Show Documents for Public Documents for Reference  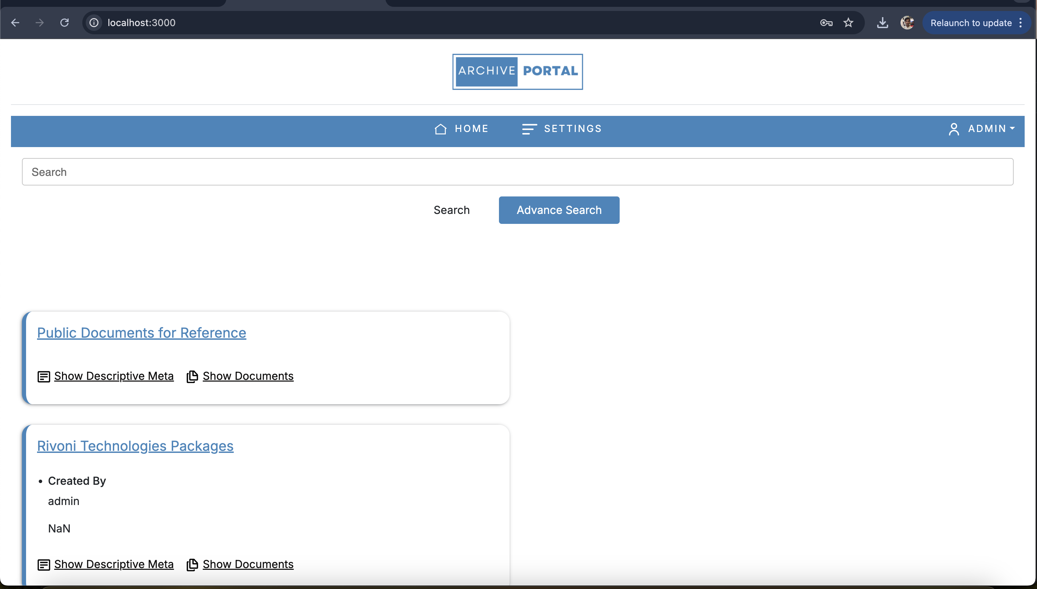pos(248,376)
